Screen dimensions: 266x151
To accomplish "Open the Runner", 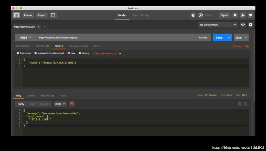I will 28,15.
